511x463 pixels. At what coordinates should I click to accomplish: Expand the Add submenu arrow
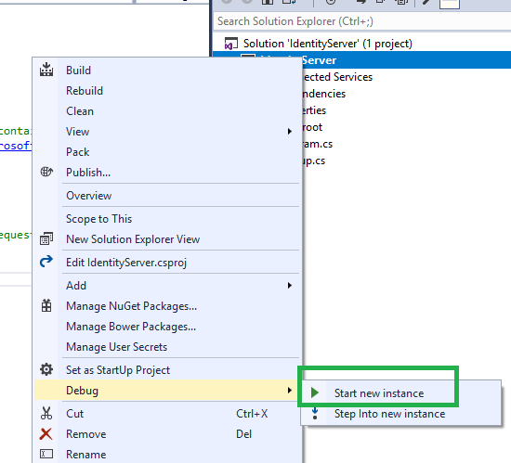(x=289, y=286)
